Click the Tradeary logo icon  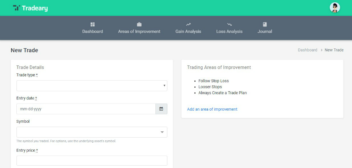click(x=16, y=8)
